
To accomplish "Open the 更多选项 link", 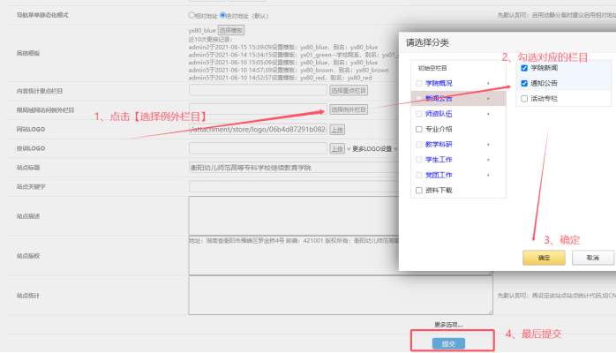I will pyautogui.click(x=447, y=325).
